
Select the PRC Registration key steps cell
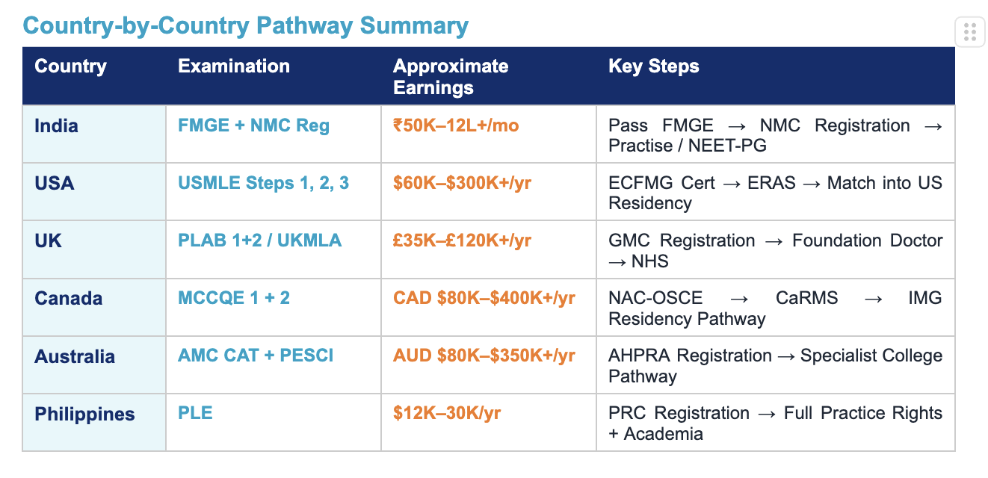tap(775, 423)
